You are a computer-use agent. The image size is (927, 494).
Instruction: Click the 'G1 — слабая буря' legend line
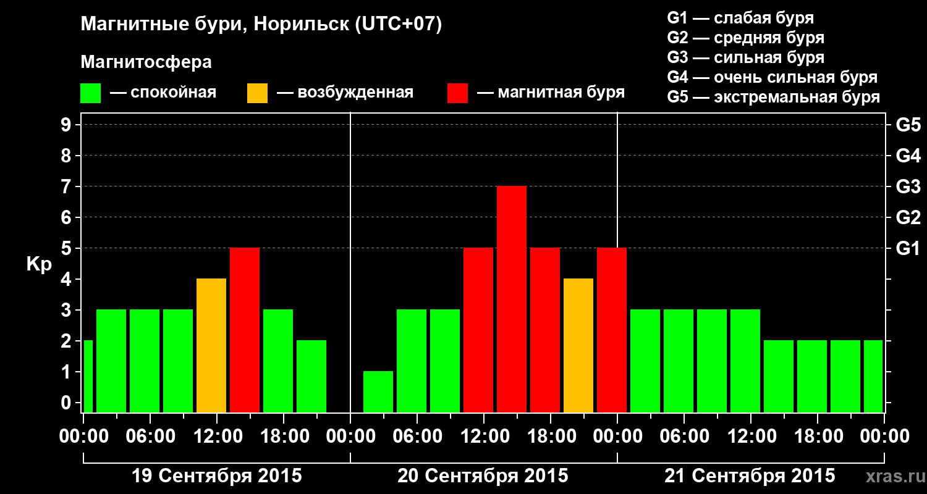740,18
